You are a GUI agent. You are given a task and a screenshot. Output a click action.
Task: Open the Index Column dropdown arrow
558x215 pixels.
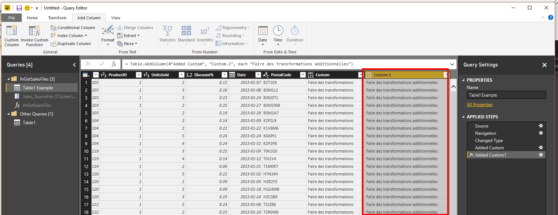[86, 36]
